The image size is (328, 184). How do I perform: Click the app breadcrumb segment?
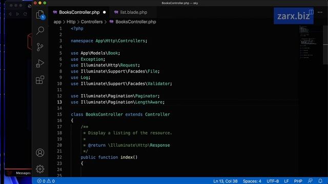pos(57,21)
